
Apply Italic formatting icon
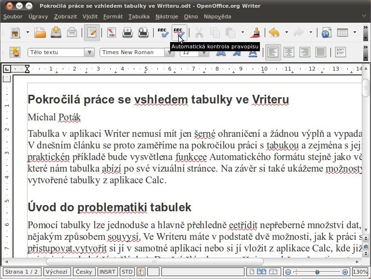pos(237,53)
